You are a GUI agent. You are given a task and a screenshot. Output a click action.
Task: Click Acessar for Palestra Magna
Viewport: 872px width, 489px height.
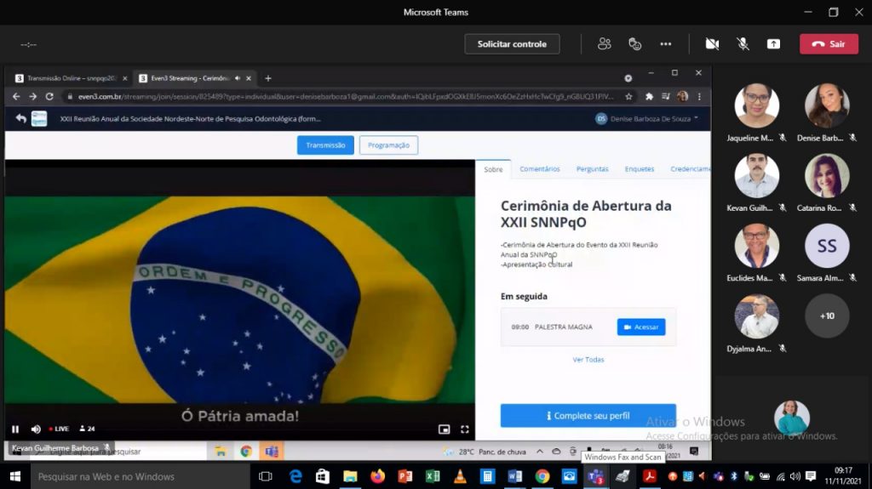click(x=640, y=327)
